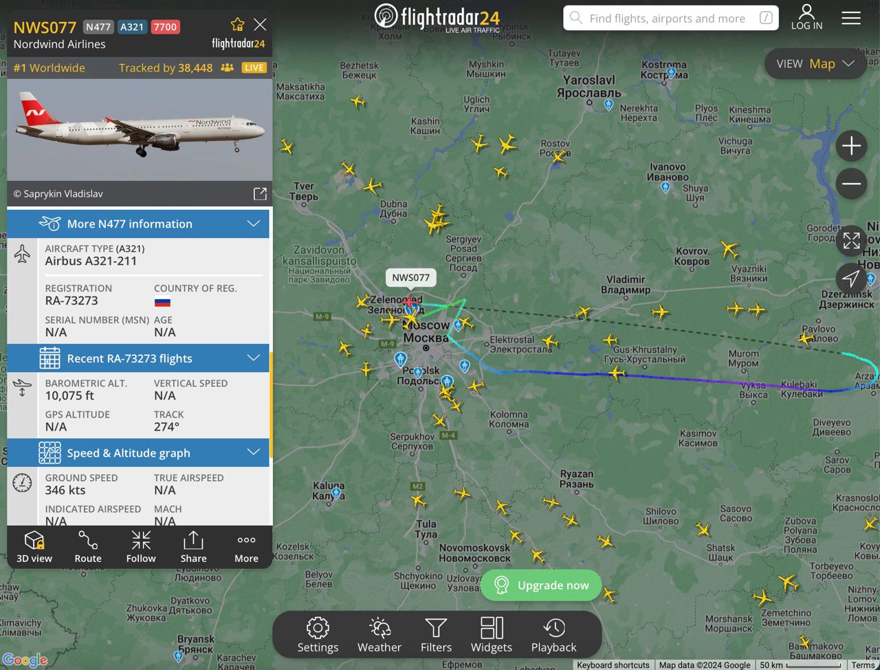Expand Recent RA-73273 flights section
The image size is (880, 670).
(x=138, y=358)
